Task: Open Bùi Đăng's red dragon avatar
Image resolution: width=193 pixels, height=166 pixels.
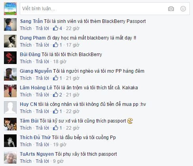Action: click(10, 58)
